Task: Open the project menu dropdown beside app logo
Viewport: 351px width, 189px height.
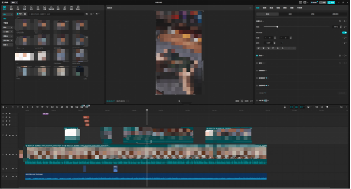Action: coord(14,3)
